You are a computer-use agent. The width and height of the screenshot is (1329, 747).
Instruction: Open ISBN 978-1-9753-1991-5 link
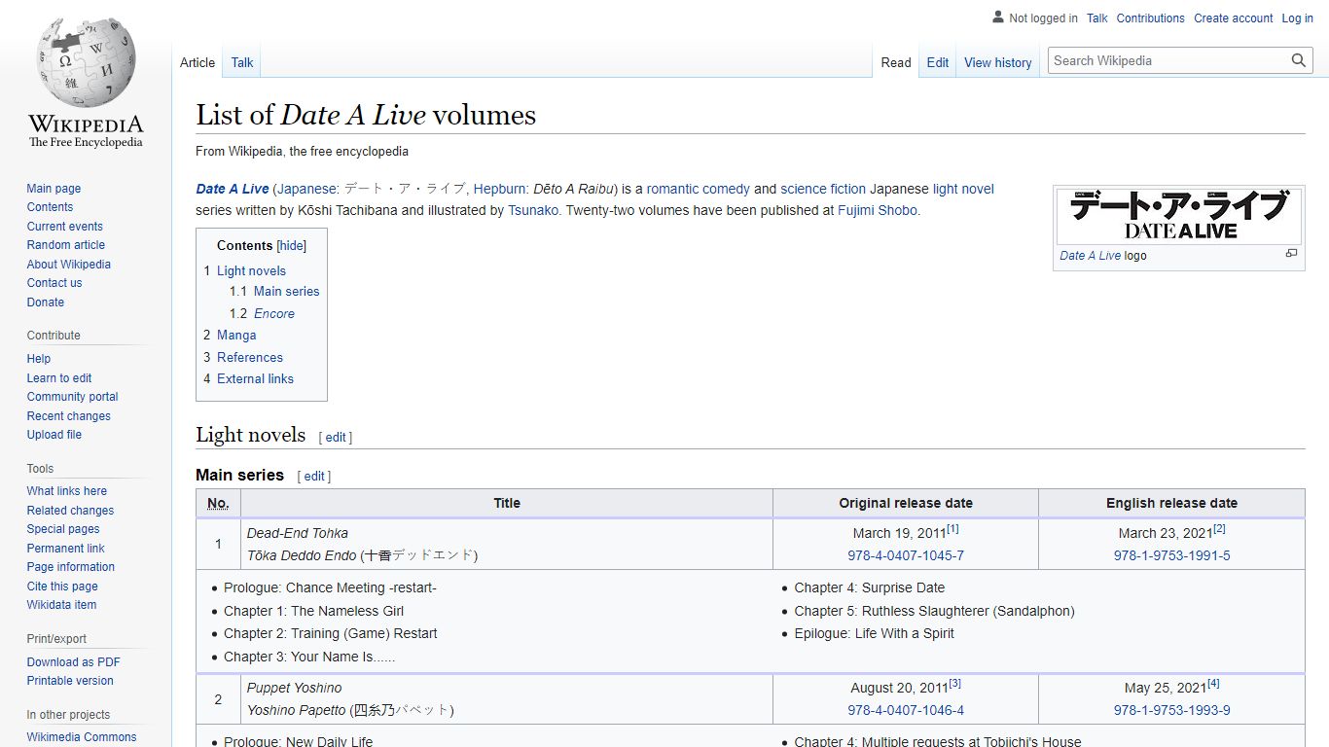pyautogui.click(x=1172, y=556)
